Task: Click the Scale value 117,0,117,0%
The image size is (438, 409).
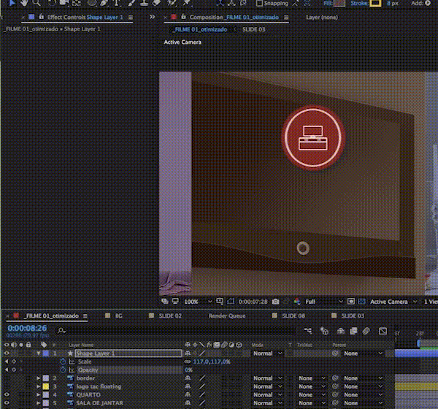Action: pyautogui.click(x=211, y=362)
